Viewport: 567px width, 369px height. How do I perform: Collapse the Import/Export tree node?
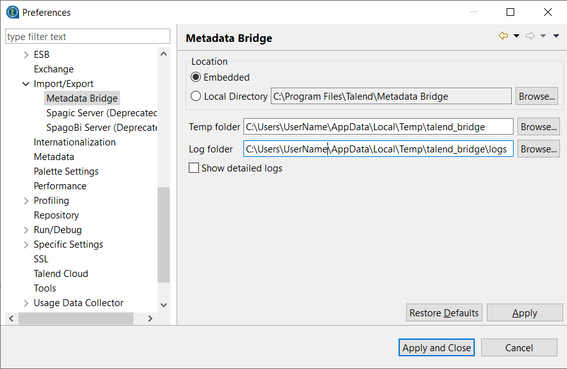(x=26, y=84)
